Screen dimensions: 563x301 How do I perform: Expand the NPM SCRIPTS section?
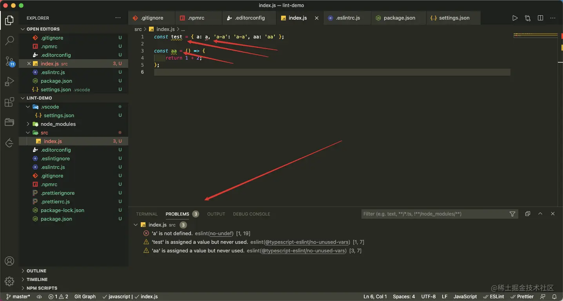point(42,288)
